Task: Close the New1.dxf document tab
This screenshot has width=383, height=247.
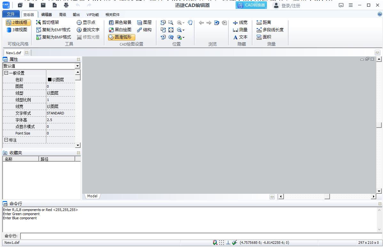Action: click(27, 52)
